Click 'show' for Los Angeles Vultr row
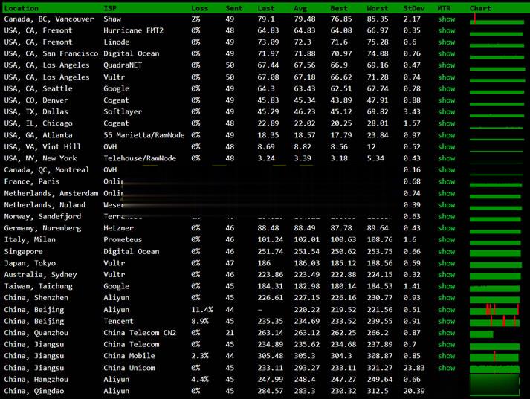The width and height of the screenshot is (530, 399). (x=446, y=77)
